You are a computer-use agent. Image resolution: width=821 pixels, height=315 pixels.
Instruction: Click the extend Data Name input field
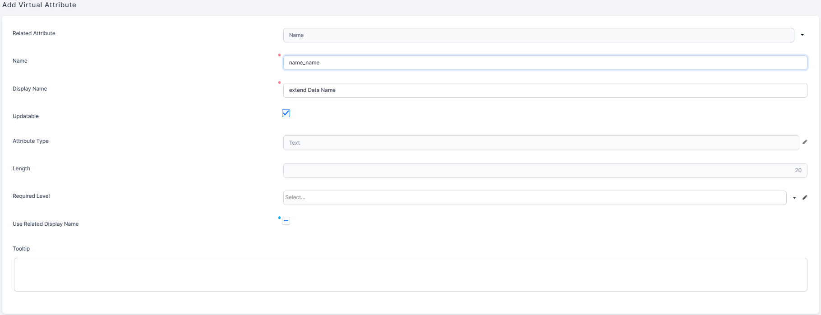tap(545, 90)
